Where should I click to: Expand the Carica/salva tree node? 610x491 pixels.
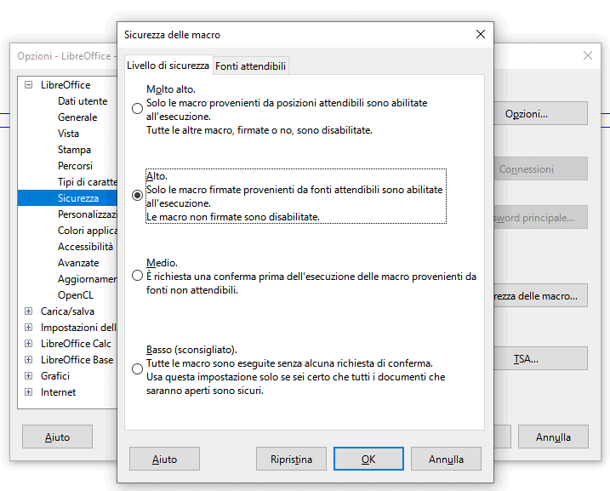29,311
